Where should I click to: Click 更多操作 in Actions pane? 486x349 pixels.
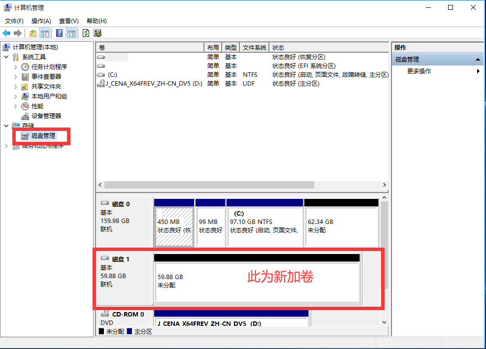pyautogui.click(x=419, y=71)
